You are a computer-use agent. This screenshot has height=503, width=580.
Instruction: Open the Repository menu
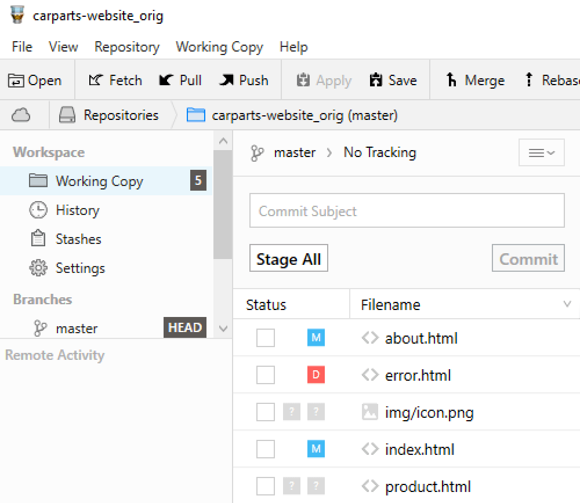[x=126, y=47]
